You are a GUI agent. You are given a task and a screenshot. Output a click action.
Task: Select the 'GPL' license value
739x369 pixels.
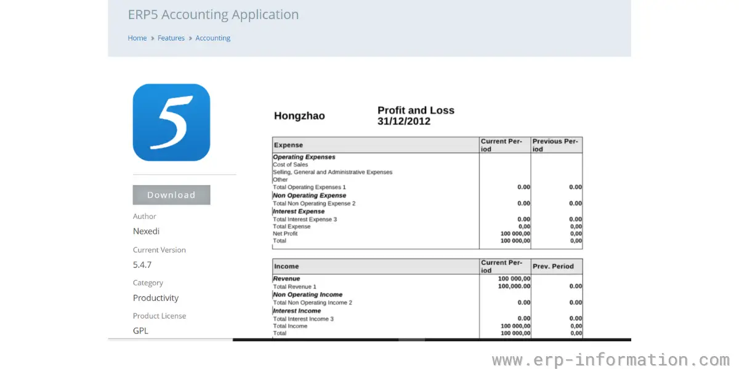click(x=140, y=331)
